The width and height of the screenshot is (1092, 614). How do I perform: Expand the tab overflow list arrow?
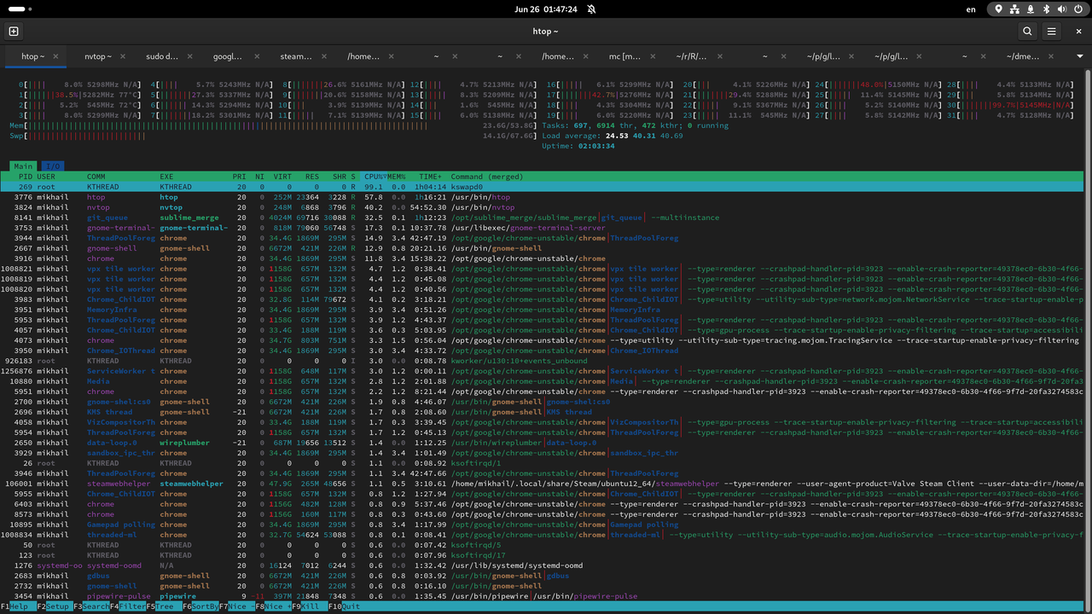pyautogui.click(x=1079, y=56)
